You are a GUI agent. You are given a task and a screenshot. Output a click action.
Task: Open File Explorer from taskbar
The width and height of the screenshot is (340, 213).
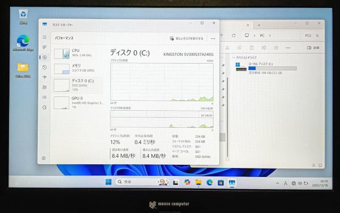pyautogui.click(x=198, y=182)
